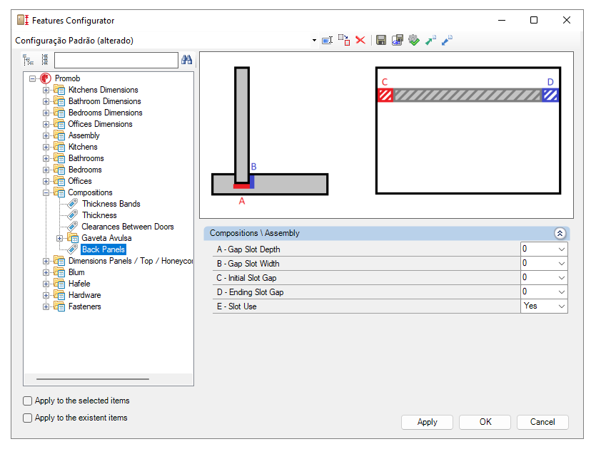Open the Gap Slot Width value dropdown
596x454 pixels.
click(x=562, y=264)
